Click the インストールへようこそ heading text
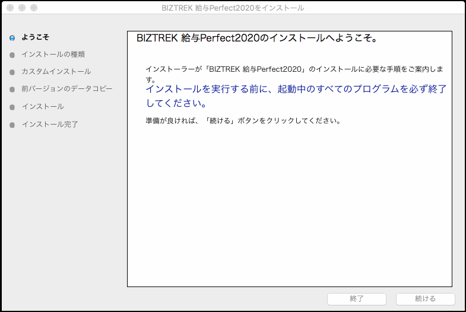466x312 pixels. point(258,39)
